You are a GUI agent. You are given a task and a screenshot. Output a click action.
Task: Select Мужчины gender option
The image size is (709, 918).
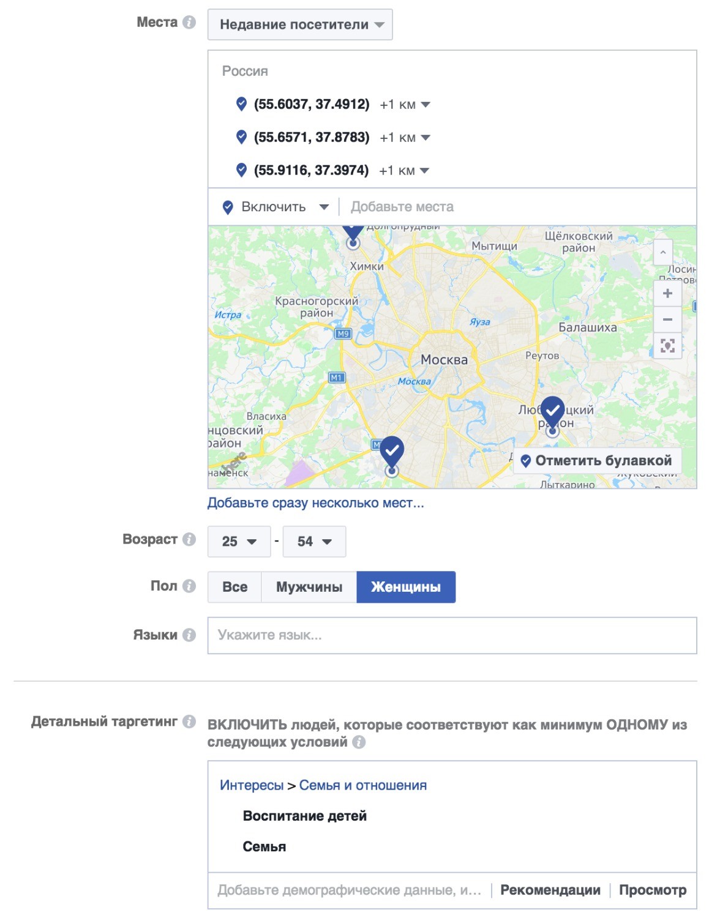(309, 587)
